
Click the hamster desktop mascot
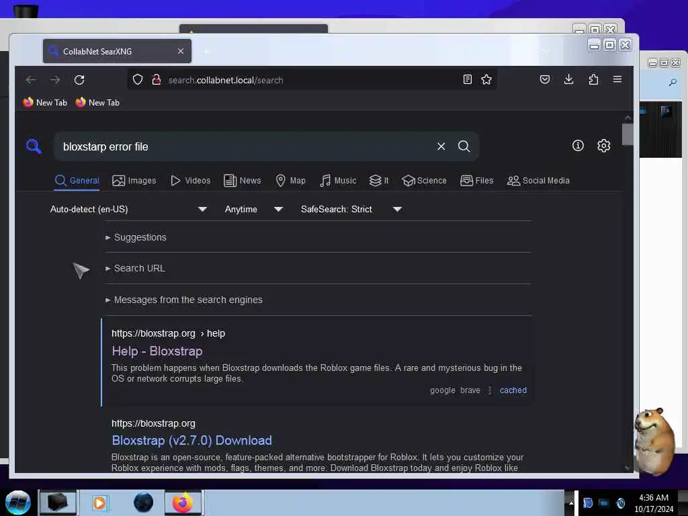tap(655, 441)
